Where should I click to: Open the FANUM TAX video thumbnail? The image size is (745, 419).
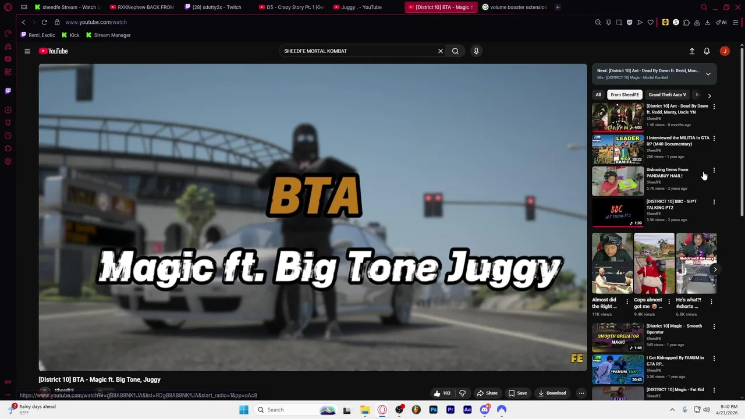618,369
